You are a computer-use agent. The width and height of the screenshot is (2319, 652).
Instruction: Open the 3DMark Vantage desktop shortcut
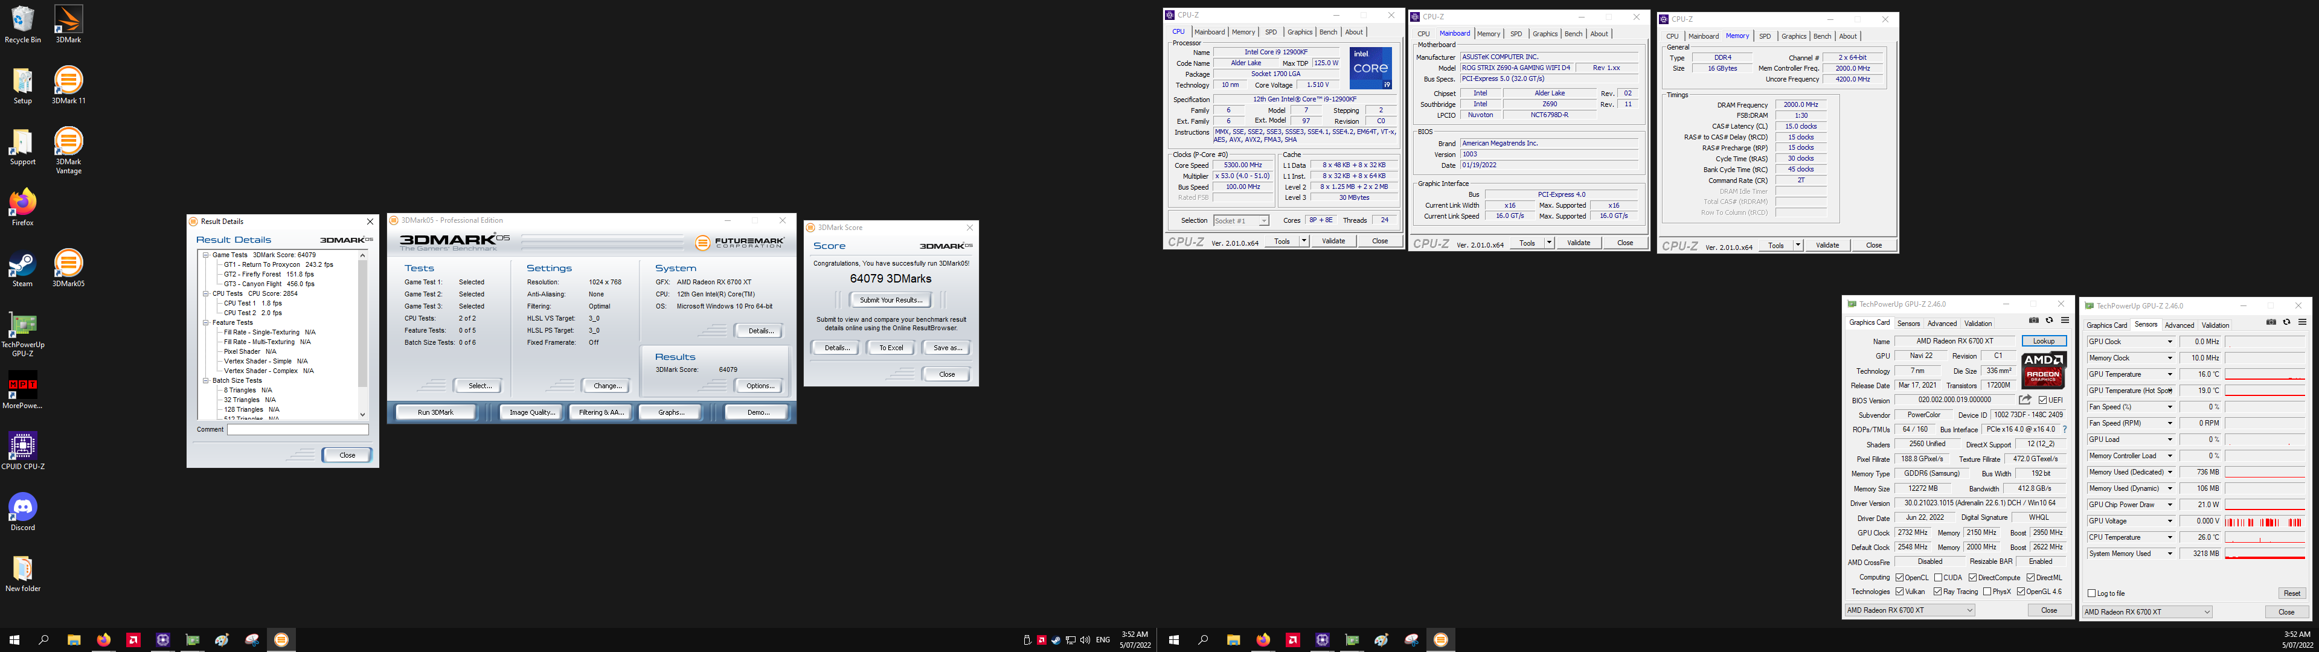click(x=68, y=150)
